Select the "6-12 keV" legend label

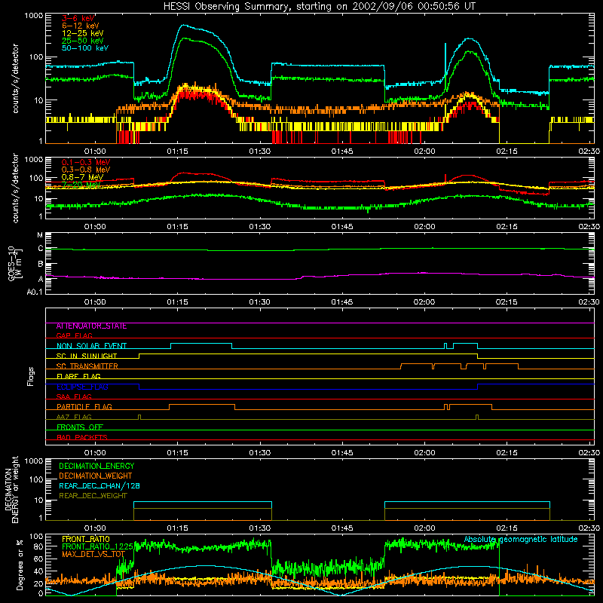81,26
